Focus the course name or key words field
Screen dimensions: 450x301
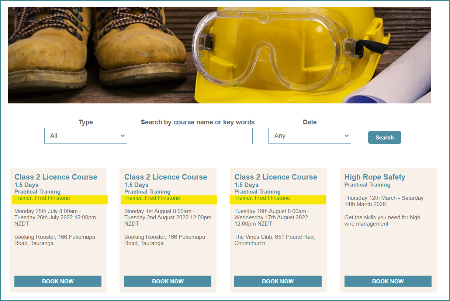tap(198, 136)
